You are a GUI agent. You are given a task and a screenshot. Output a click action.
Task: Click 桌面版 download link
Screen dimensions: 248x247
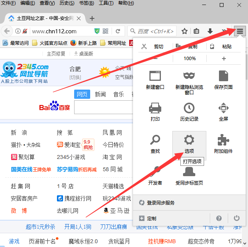[84, 54]
